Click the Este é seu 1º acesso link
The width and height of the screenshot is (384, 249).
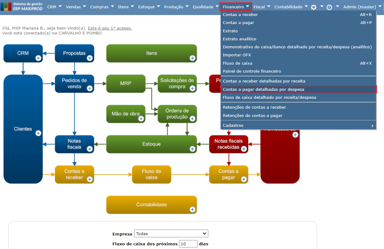coord(110,28)
